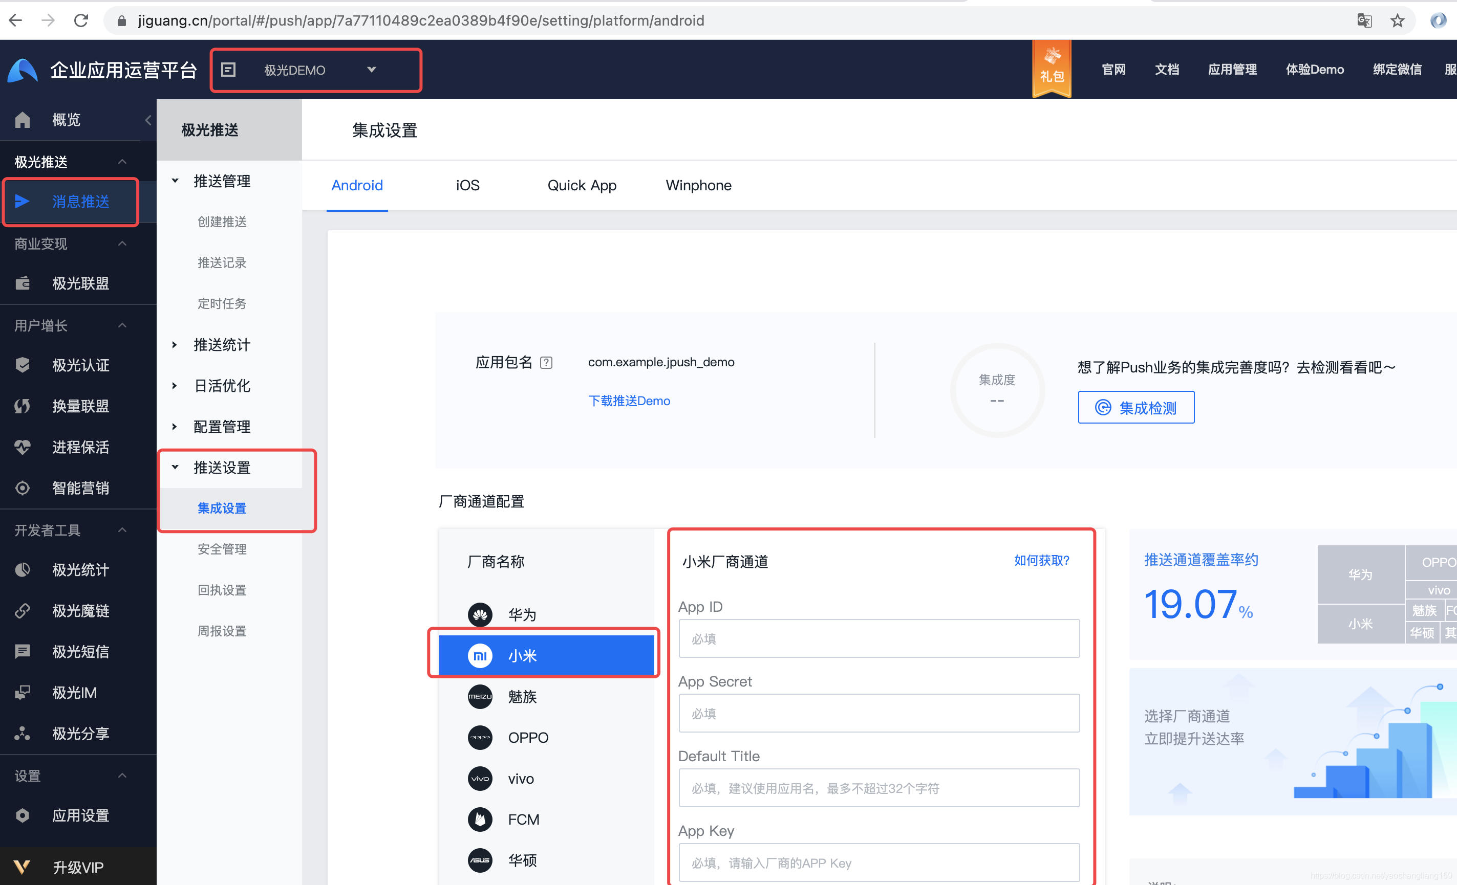The width and height of the screenshot is (1457, 885).
Task: Collapse the 用户增长 sidebar section
Action: pos(122,325)
